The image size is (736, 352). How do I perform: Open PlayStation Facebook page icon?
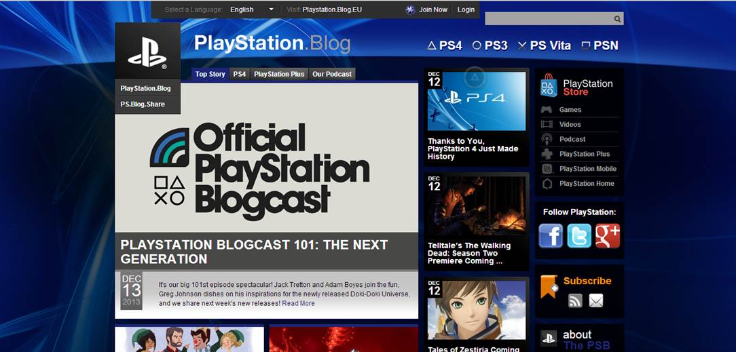(x=551, y=236)
